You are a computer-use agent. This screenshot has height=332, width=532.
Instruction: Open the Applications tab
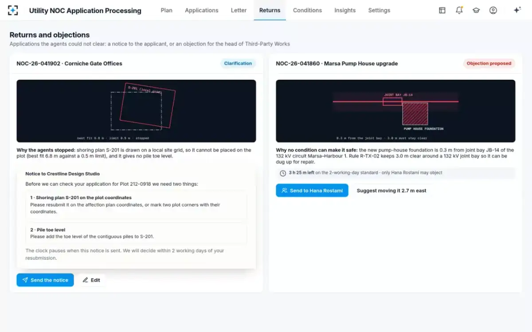[x=202, y=10]
